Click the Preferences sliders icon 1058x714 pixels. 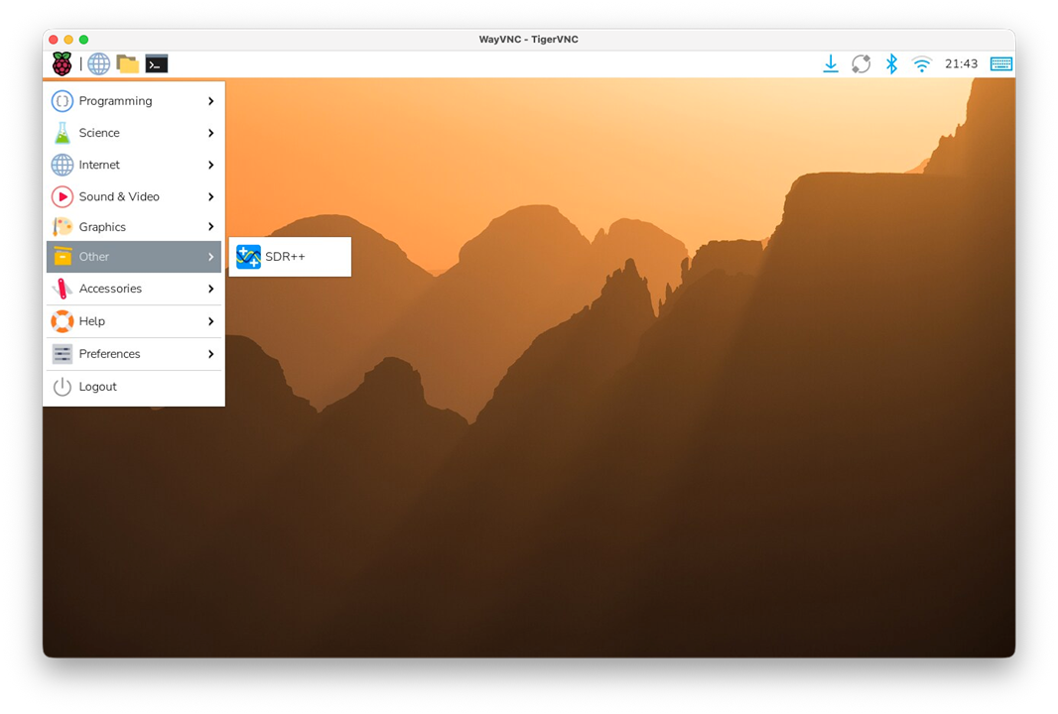click(63, 354)
